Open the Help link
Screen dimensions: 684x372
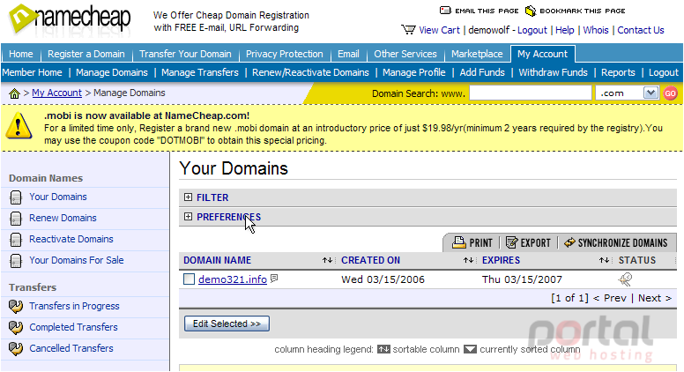(564, 30)
